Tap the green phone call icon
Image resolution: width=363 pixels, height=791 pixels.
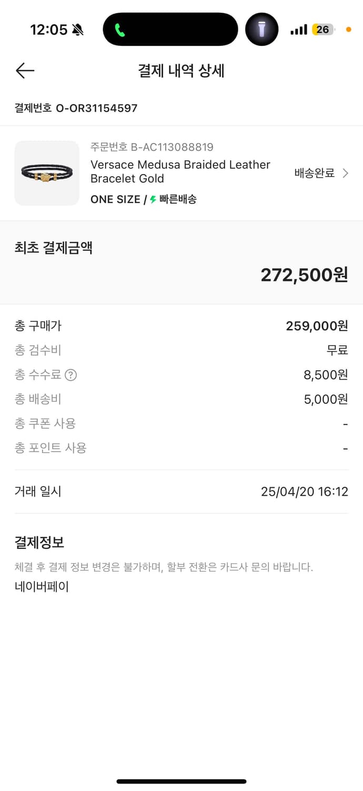[x=120, y=30]
